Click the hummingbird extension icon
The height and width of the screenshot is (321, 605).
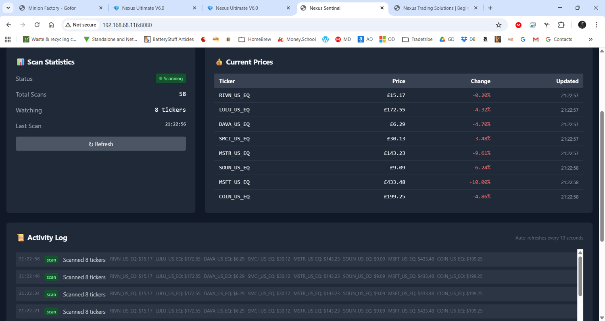547,25
